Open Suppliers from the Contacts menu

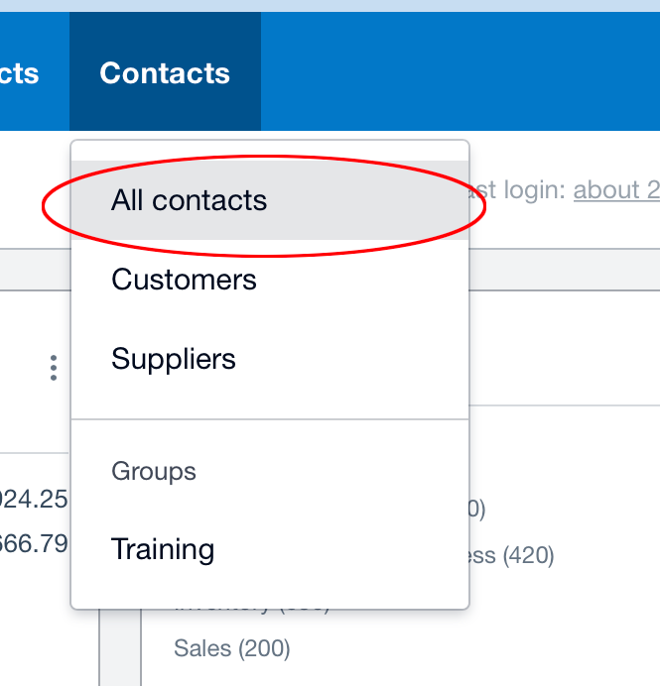(x=174, y=359)
